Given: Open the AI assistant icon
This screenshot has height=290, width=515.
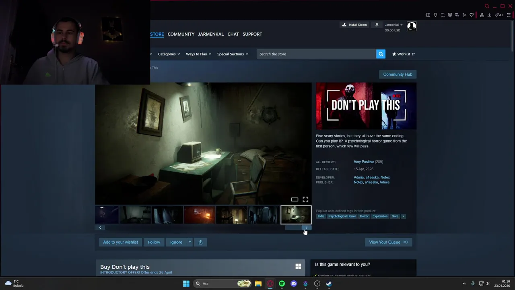Looking at the screenshot, I should (499, 15).
